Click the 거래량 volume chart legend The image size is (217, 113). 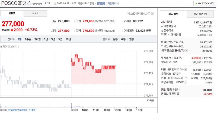150,101
